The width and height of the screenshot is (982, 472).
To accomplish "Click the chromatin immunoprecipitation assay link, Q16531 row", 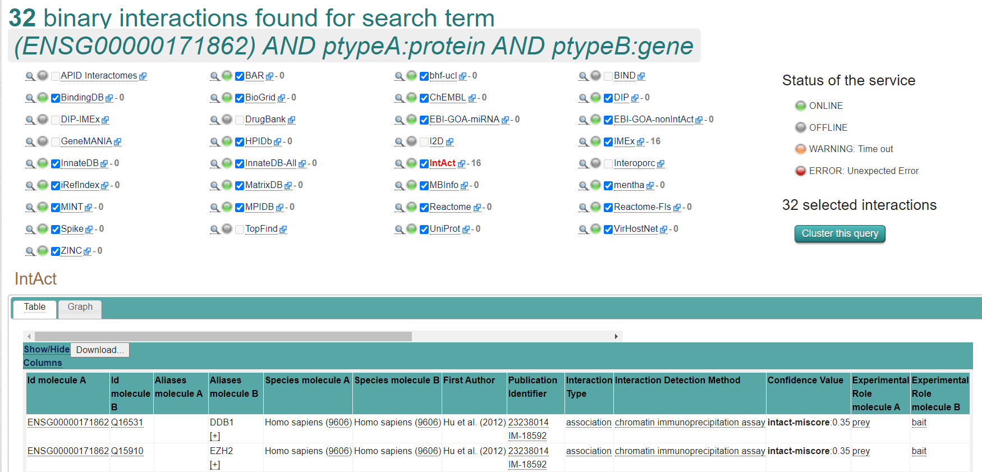I will click(690, 422).
